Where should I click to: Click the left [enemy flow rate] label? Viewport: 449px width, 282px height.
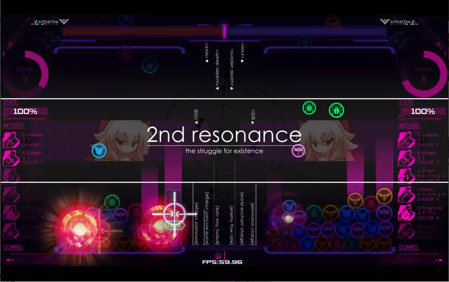(x=217, y=225)
